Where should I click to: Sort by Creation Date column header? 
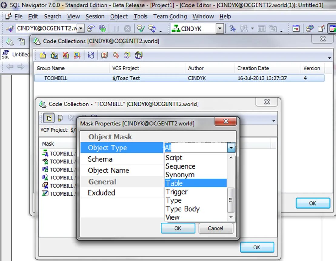(x=268, y=68)
